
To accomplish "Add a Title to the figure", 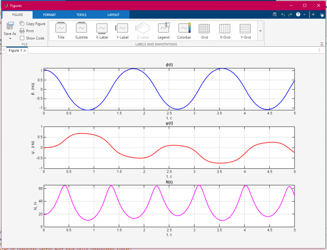I will click(x=61, y=31).
